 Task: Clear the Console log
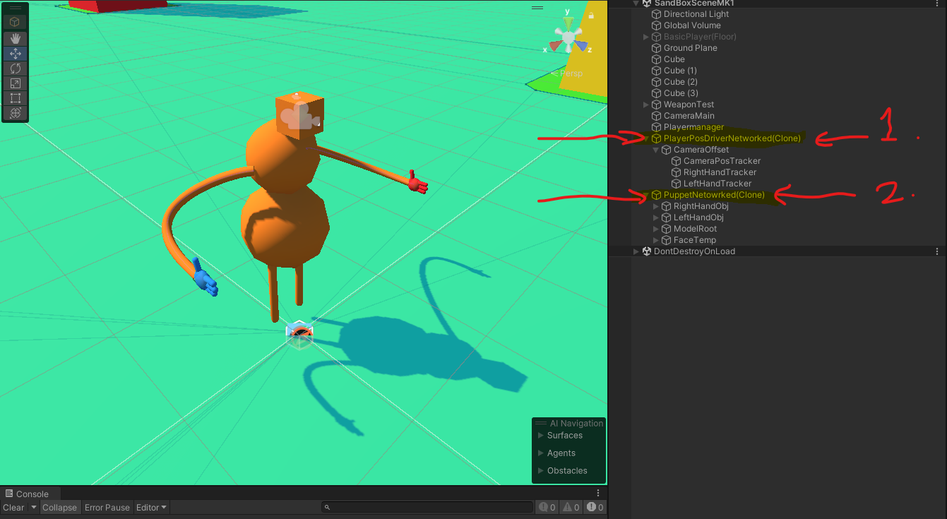[13, 508]
